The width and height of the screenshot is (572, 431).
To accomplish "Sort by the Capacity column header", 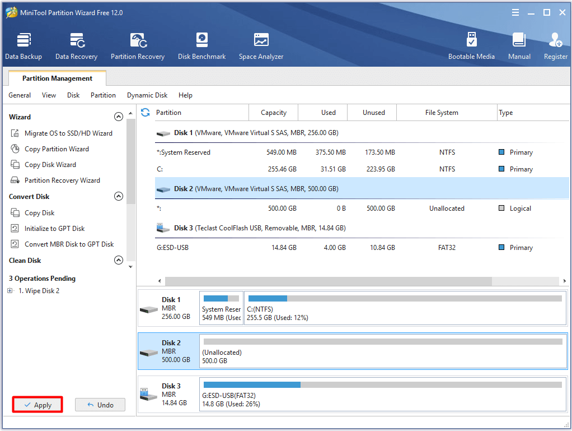I will tap(274, 113).
